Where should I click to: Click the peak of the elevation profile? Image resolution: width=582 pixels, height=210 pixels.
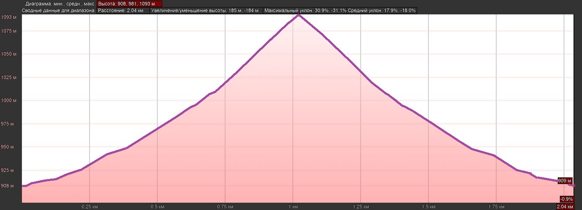coord(298,15)
